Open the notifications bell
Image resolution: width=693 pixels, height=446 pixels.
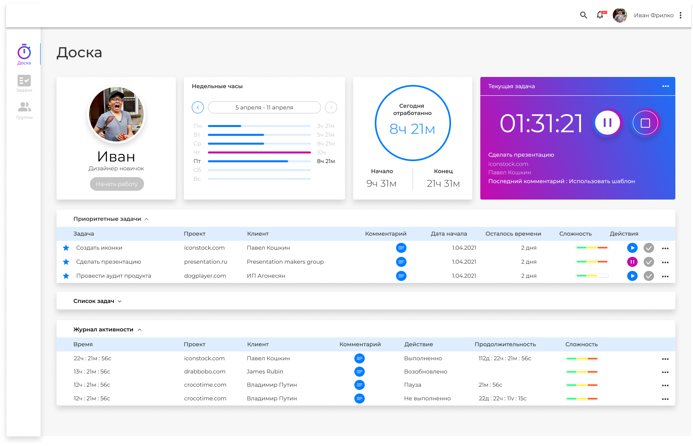(x=600, y=15)
